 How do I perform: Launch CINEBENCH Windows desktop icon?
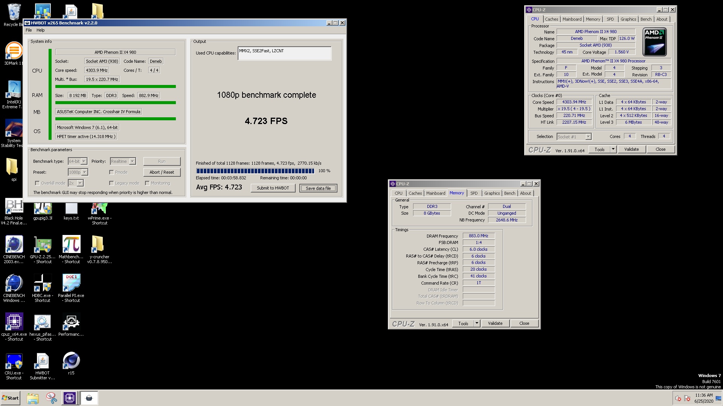[14, 288]
